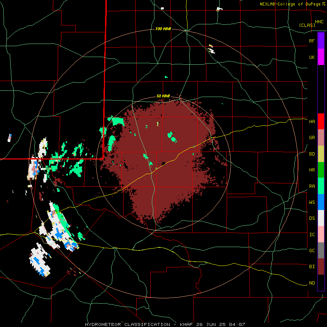Screen dimensions: 327x327
Task: Click the "BD" legend label
Action: click(x=312, y=154)
